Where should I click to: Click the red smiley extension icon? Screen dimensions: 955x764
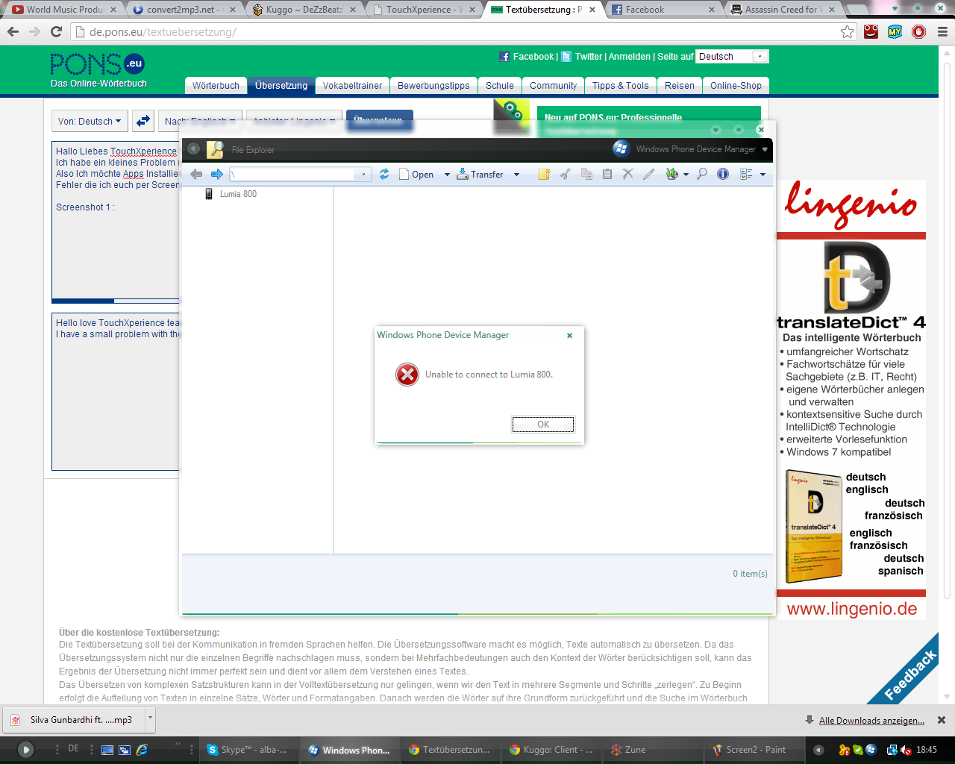(x=871, y=31)
